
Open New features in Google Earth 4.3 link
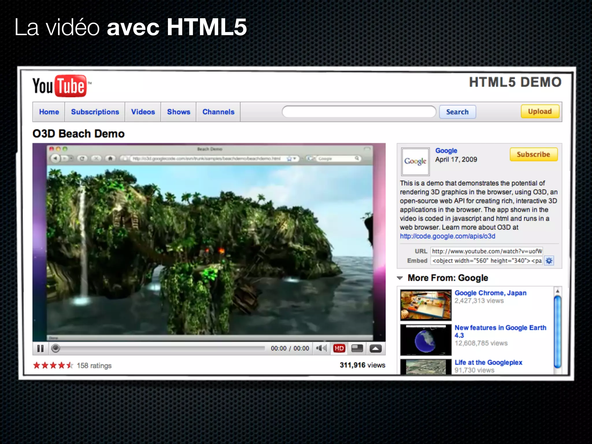(x=500, y=332)
